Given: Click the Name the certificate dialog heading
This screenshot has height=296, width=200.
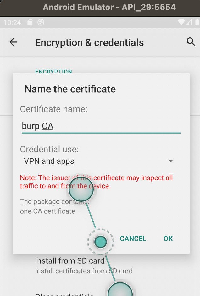Looking at the screenshot, I should (x=70, y=89).
